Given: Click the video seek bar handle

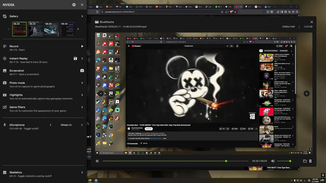Looking at the screenshot, I should click(x=226, y=161).
